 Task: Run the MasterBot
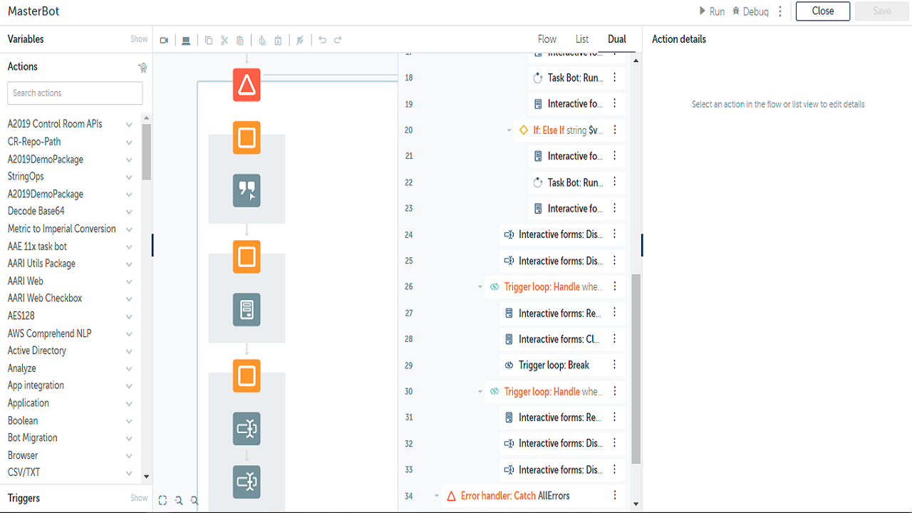click(x=712, y=11)
